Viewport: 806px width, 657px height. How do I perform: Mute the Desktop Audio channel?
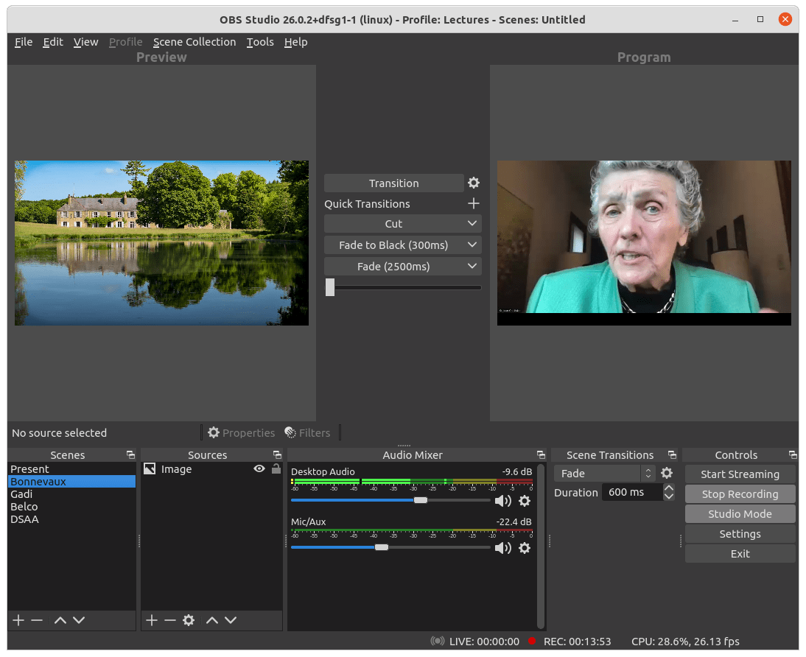[502, 501]
